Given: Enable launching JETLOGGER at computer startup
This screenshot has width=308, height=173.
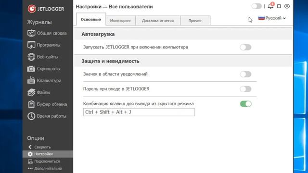Looking at the screenshot, I should pyautogui.click(x=245, y=47).
